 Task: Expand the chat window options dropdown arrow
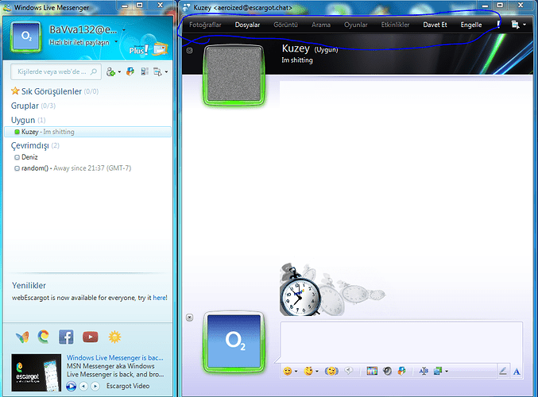pyautogui.click(x=524, y=25)
